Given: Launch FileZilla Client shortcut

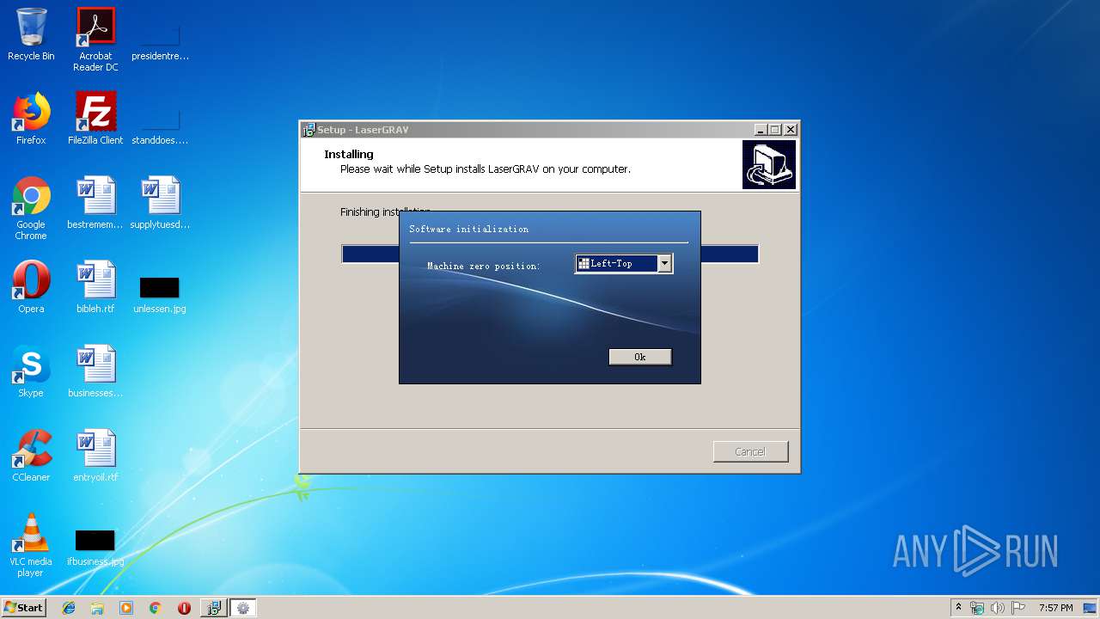Looking at the screenshot, I should click(x=95, y=118).
